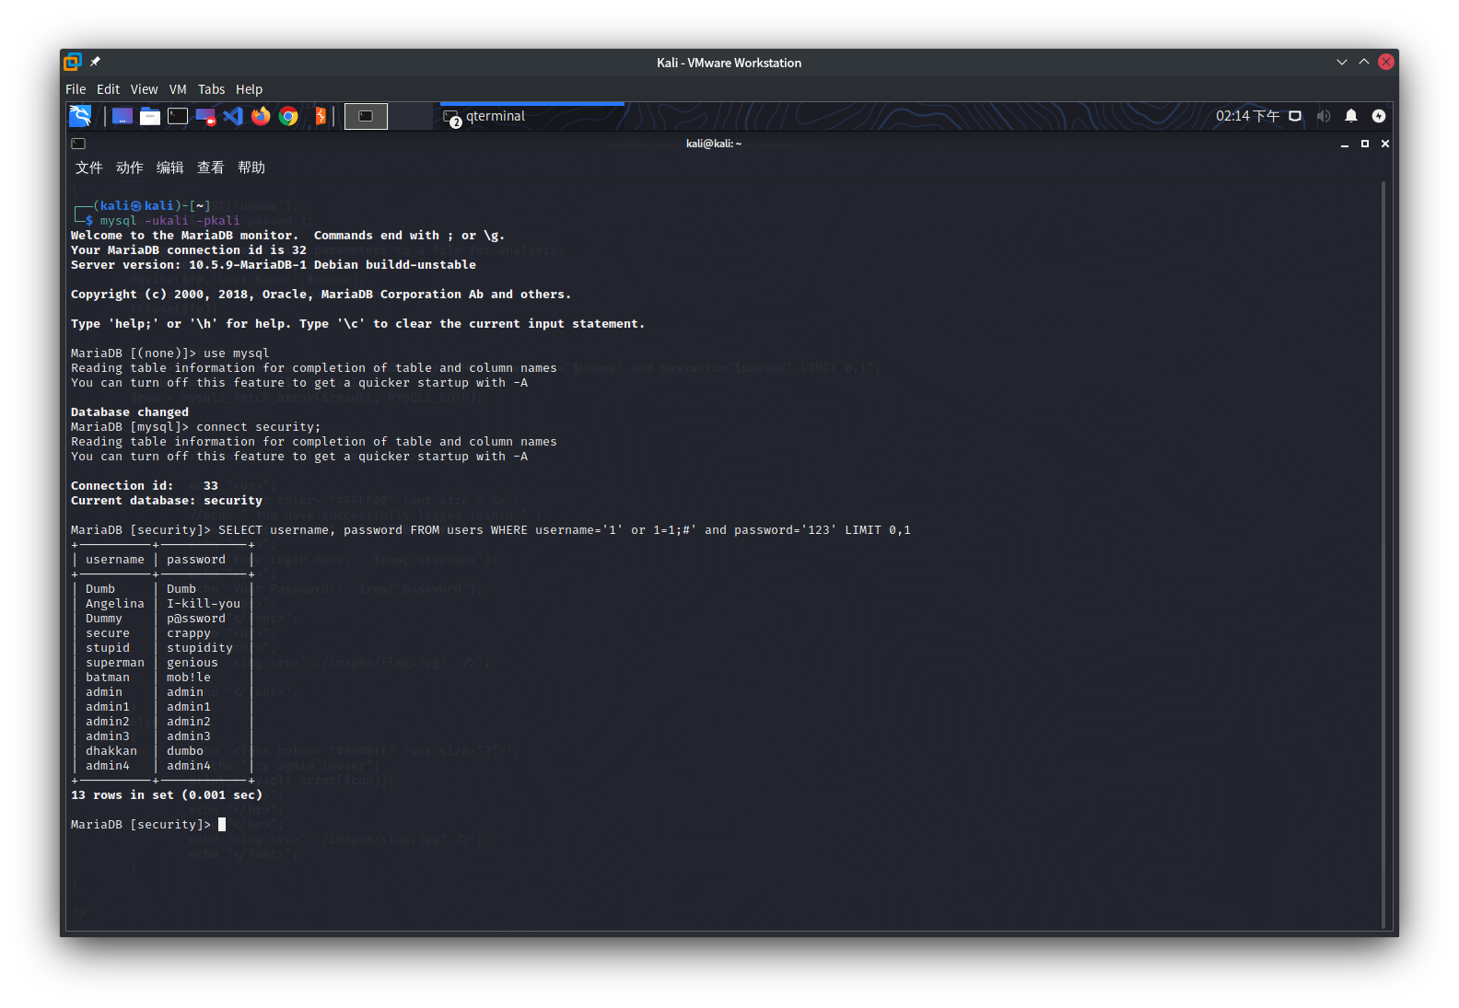Open VMware View menu

(144, 89)
